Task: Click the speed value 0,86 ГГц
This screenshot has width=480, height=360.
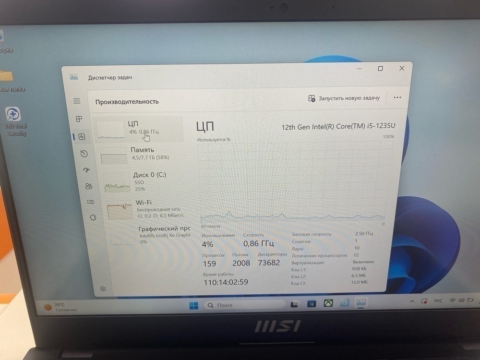Action: pos(259,244)
